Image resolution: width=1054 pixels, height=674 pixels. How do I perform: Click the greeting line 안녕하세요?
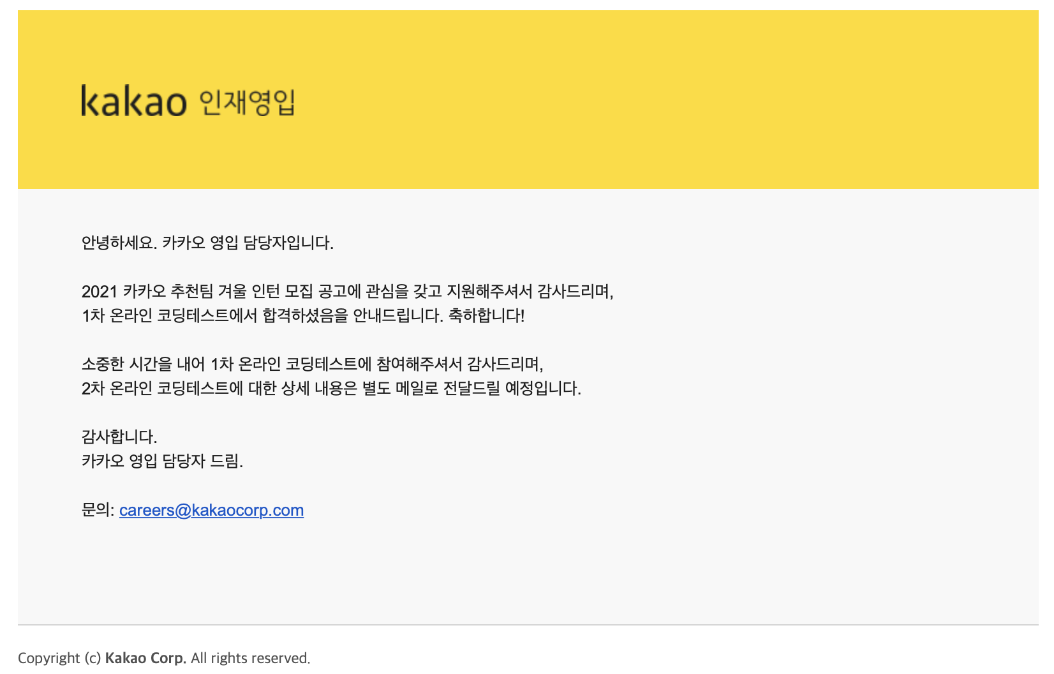pos(119,243)
